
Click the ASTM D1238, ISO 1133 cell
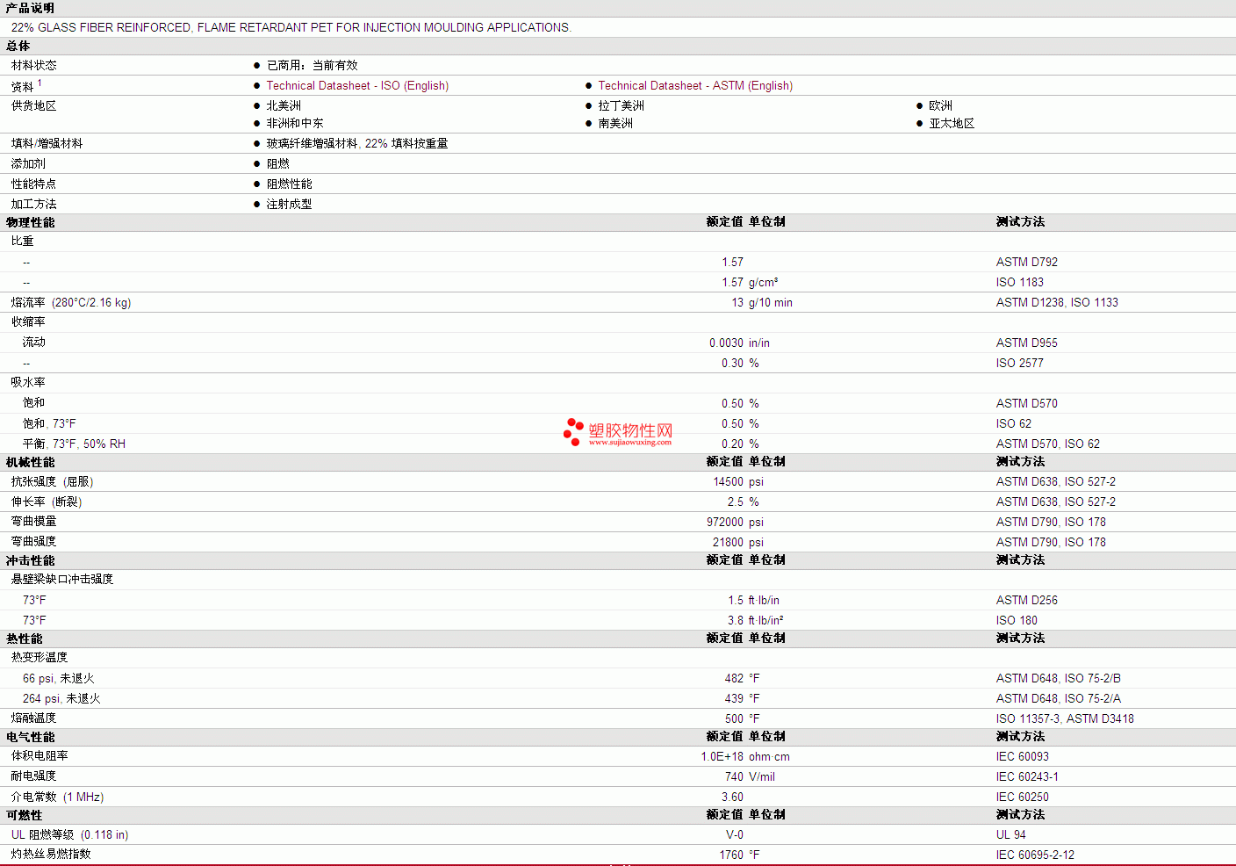[x=1057, y=302]
